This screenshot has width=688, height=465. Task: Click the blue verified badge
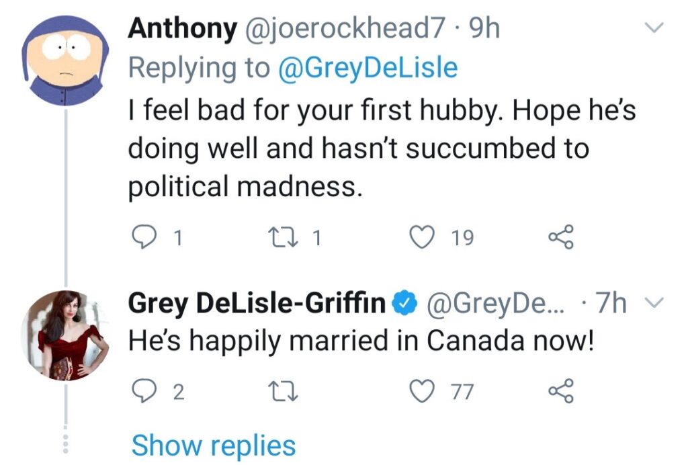click(x=403, y=305)
